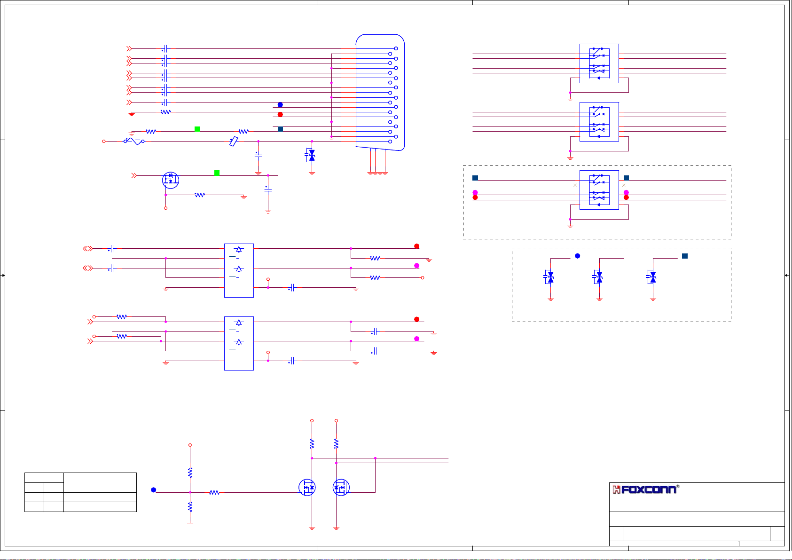Screen dimensions: 792x560
Task: Select the switch IC inside the dashed box
Action: (599, 189)
